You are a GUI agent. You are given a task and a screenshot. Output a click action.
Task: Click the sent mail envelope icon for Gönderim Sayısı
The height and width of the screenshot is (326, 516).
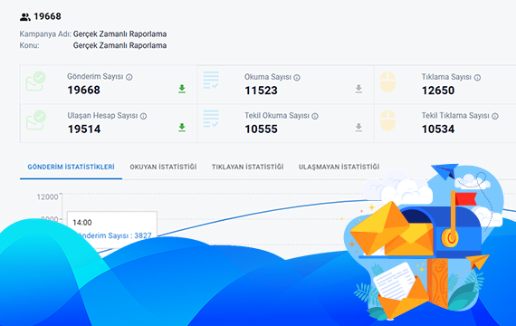[36, 81]
